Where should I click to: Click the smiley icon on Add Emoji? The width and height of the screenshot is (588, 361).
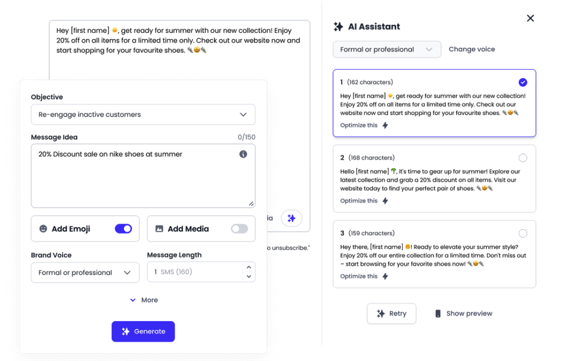[x=43, y=229]
